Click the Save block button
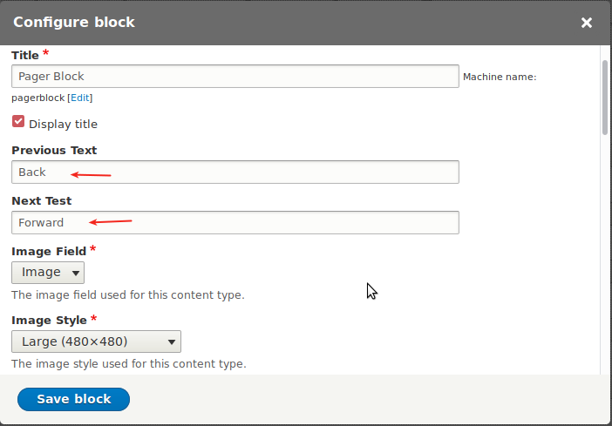Screen dimensions: 612x426 73,399
